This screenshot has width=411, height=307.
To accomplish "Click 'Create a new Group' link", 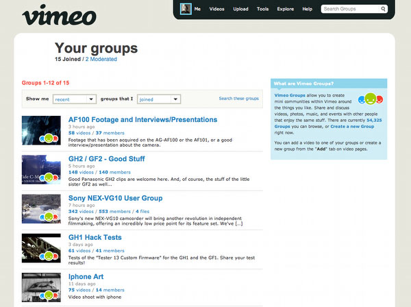I will 352,126.
